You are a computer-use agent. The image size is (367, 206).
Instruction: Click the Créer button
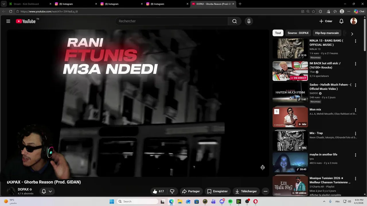(x=326, y=21)
